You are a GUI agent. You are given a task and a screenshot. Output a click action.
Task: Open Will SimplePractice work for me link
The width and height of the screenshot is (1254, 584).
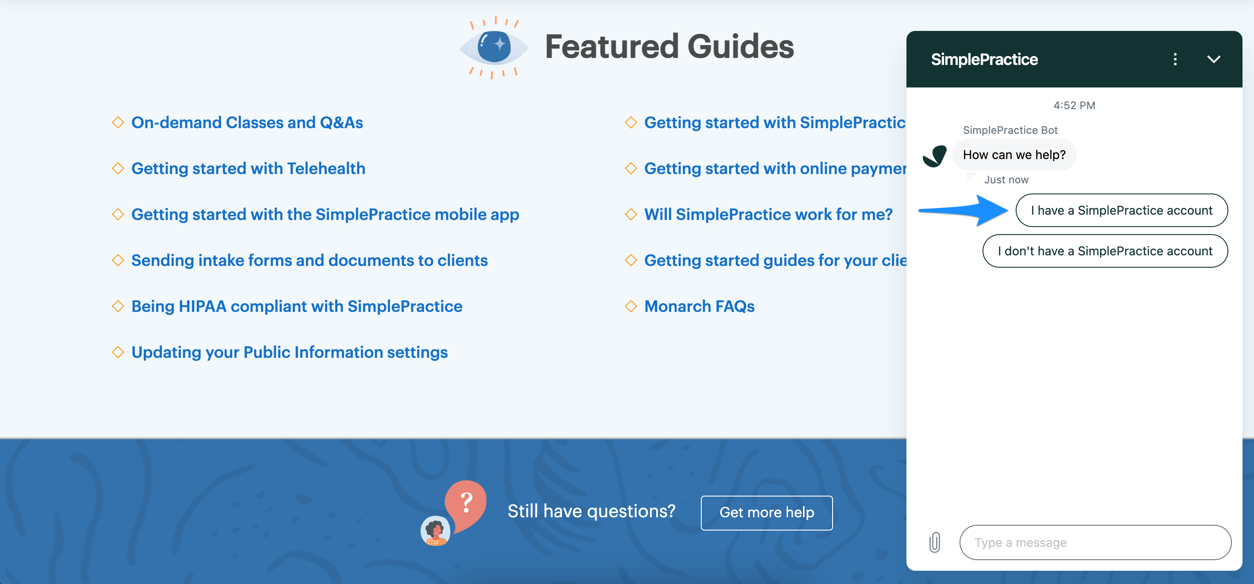(x=768, y=214)
